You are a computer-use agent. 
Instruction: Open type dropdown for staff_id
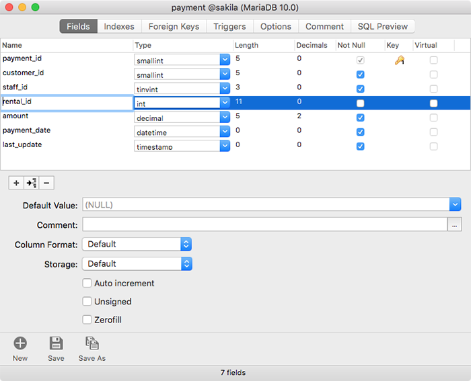point(225,89)
